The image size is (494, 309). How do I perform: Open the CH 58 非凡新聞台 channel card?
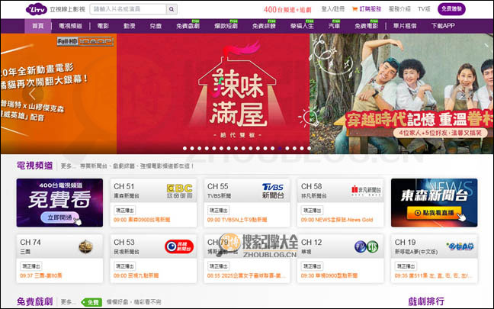pyautogui.click(x=341, y=203)
